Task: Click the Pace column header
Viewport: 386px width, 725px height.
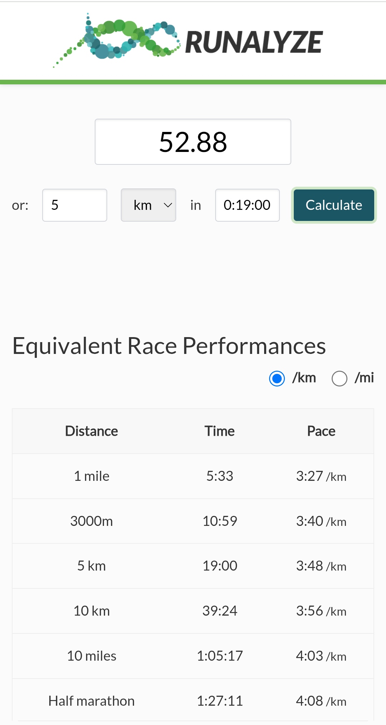Action: [321, 431]
